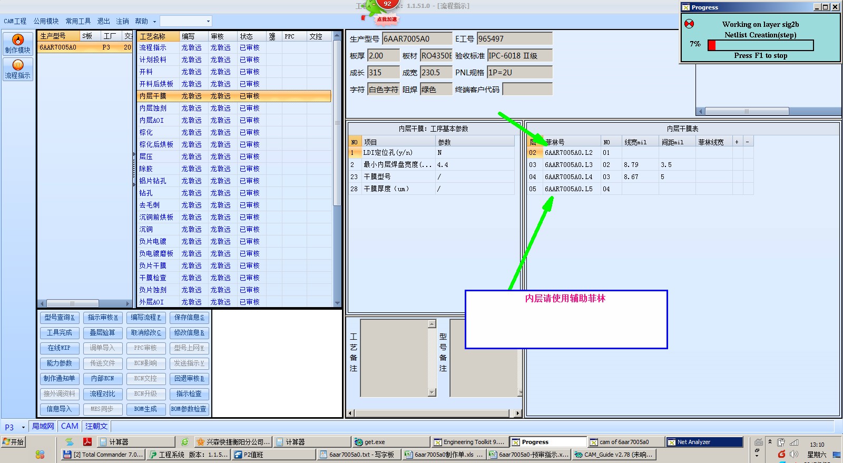Screen dimensions: 843x463
Task: Click the minus column header in 内层干膜表
Action: pos(748,142)
